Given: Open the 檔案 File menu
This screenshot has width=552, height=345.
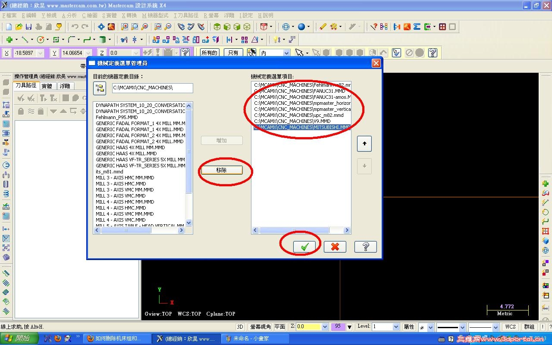Looking at the screenshot, I should (x=9, y=15).
